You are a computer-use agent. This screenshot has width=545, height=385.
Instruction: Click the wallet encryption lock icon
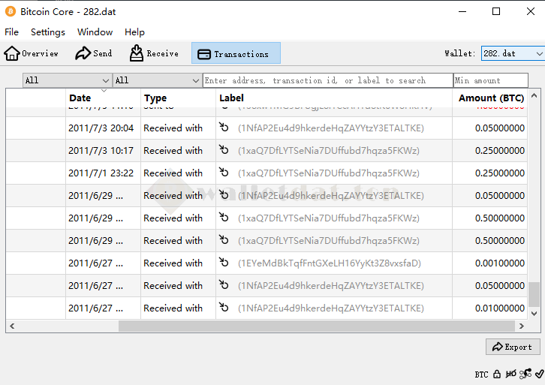click(497, 374)
